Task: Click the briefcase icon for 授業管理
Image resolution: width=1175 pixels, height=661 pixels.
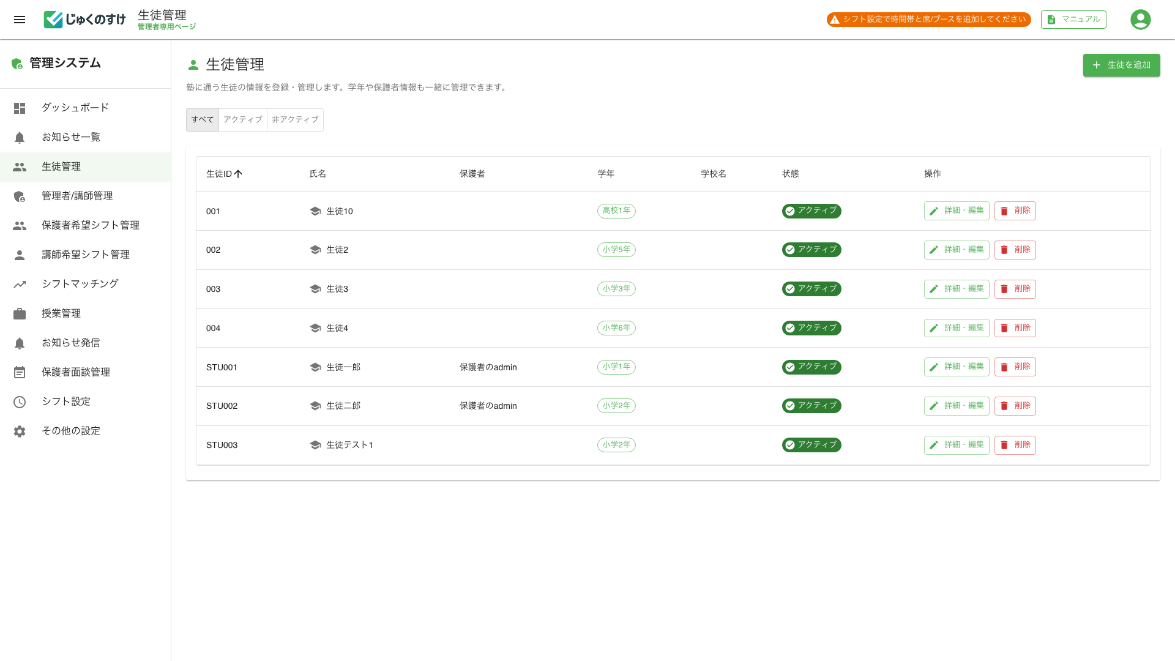Action: coord(20,314)
